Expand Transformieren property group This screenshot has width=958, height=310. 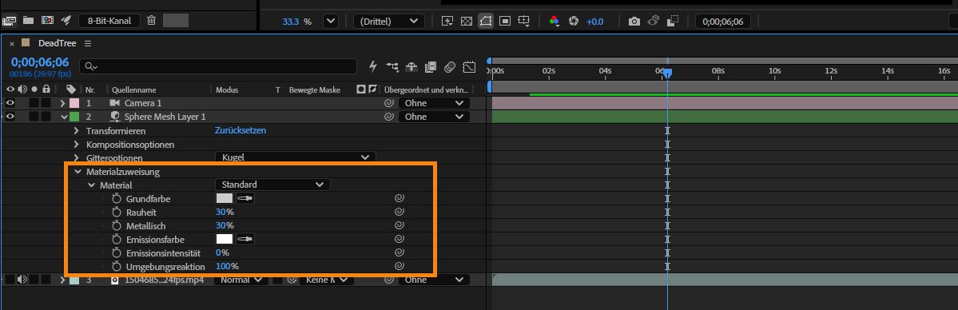77,130
